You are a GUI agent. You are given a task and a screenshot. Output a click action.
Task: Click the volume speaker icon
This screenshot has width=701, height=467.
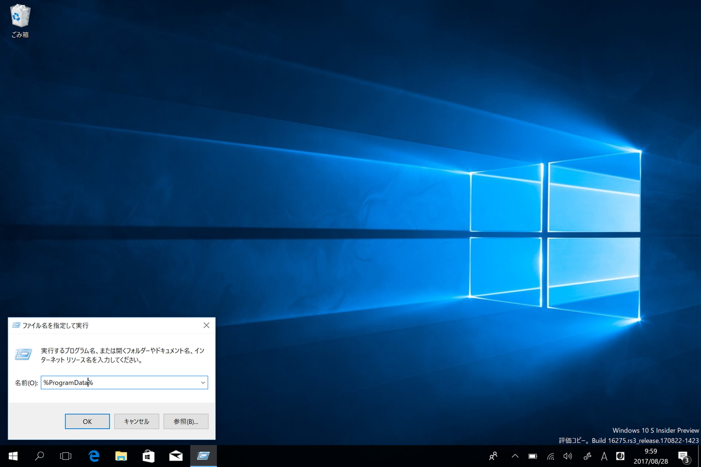click(x=567, y=456)
